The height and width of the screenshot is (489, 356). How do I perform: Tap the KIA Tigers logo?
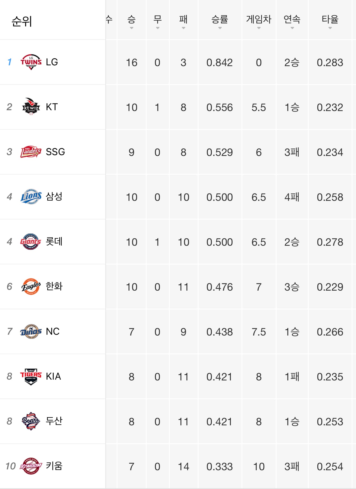coord(31,376)
